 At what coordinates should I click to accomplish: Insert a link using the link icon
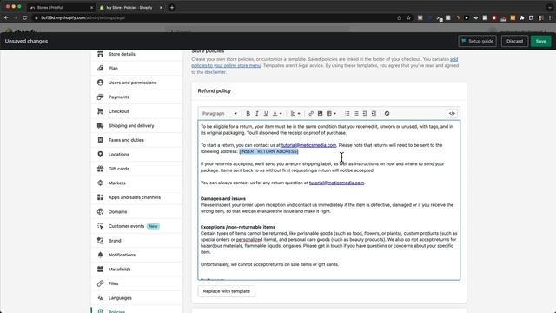(x=311, y=114)
